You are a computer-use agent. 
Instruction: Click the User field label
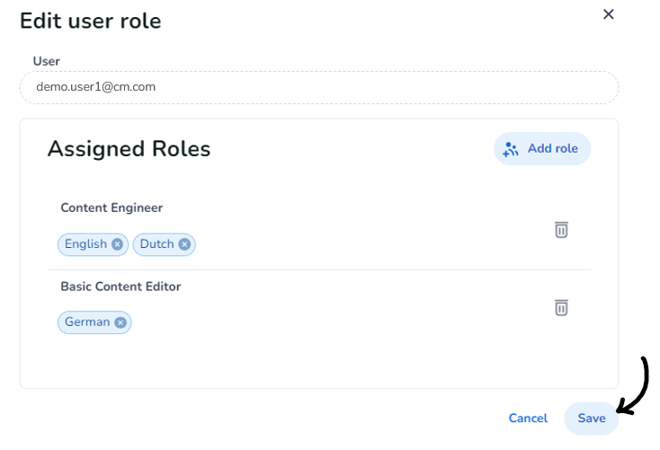[x=46, y=61]
